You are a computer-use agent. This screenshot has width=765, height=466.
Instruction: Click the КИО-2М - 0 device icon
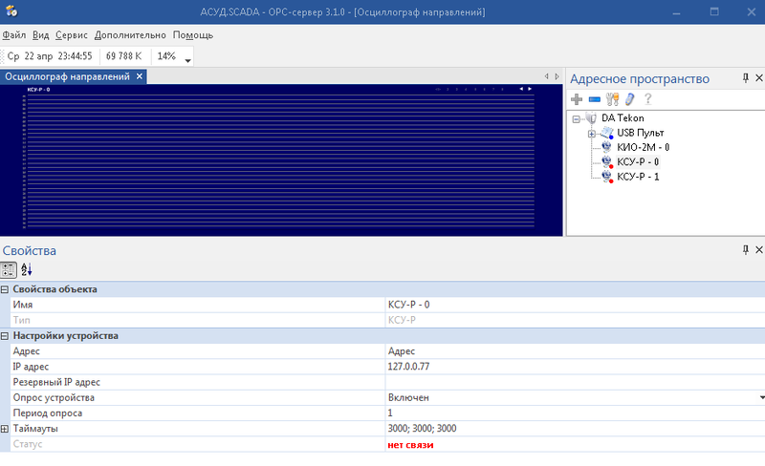point(606,147)
